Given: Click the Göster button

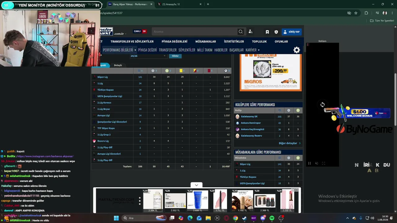Looking at the screenshot, I should 175,56.
